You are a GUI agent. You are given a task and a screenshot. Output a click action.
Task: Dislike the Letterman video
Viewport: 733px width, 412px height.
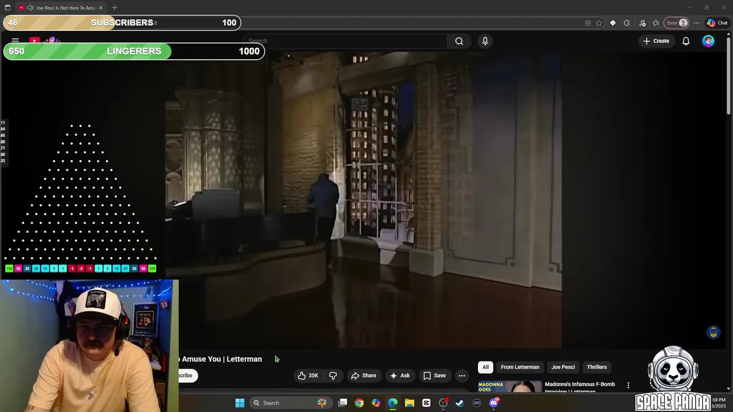[333, 375]
